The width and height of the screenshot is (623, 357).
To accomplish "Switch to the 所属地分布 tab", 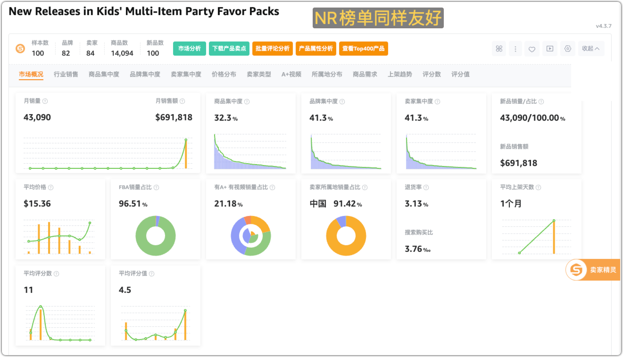I will tap(327, 74).
